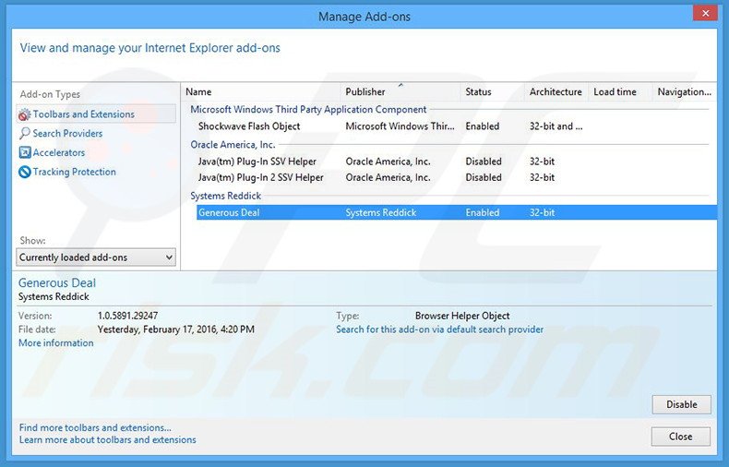
Task: Click '32-bit and ...' architecture of Shockwave Flash
Action: point(556,126)
